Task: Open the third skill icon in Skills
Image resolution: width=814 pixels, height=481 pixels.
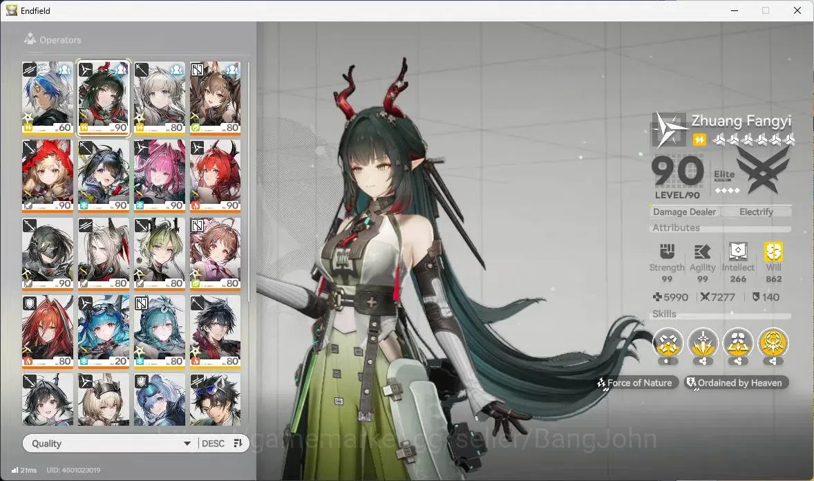Action: pyautogui.click(x=738, y=342)
